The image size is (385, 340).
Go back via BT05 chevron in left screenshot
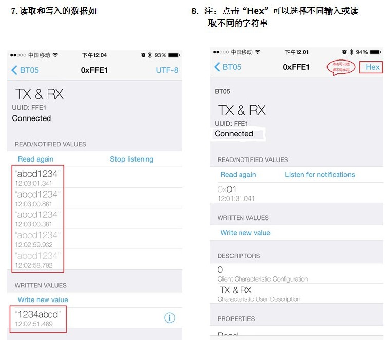(x=25, y=70)
